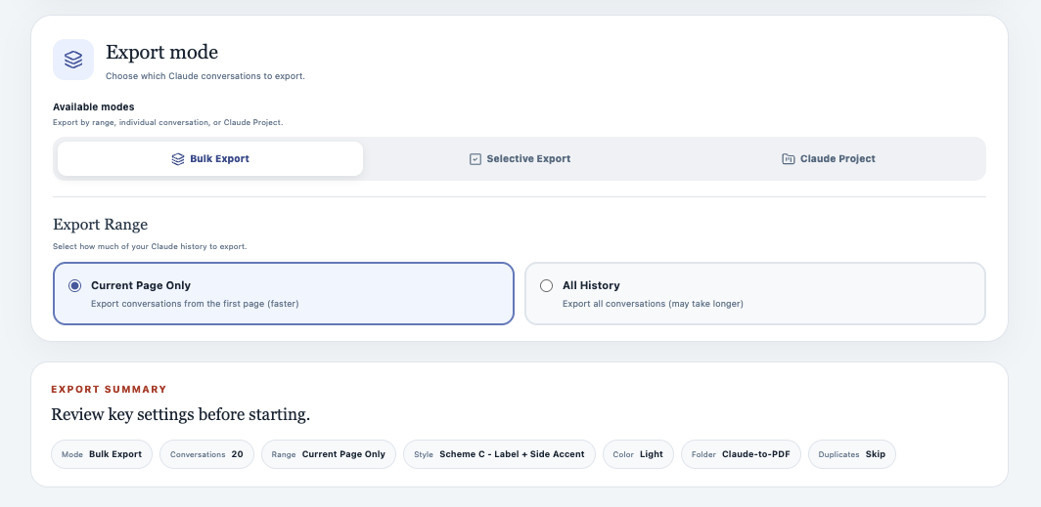This screenshot has width=1041, height=507.
Task: Click 'Choose which Claude conversations to export.' text
Action: (x=205, y=76)
